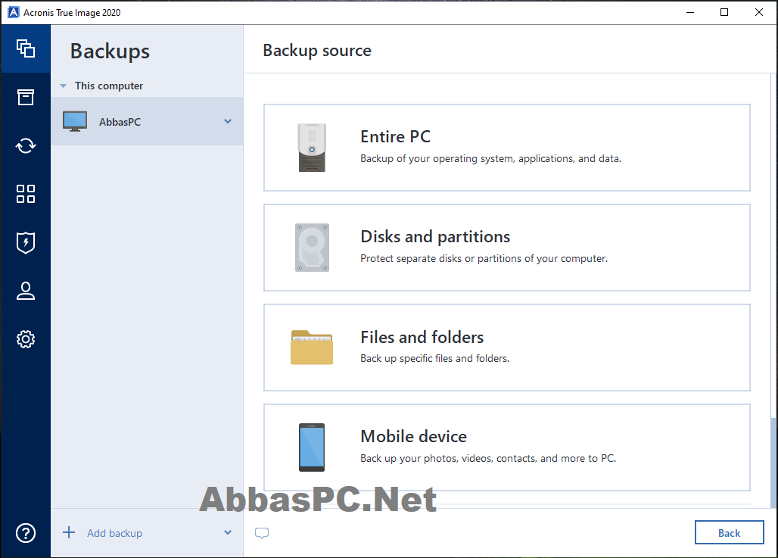Click the Backups panel heading
This screenshot has width=778, height=558.
[110, 51]
